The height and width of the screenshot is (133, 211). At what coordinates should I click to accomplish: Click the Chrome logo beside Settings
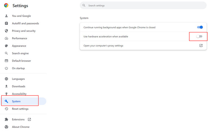click(6, 5)
